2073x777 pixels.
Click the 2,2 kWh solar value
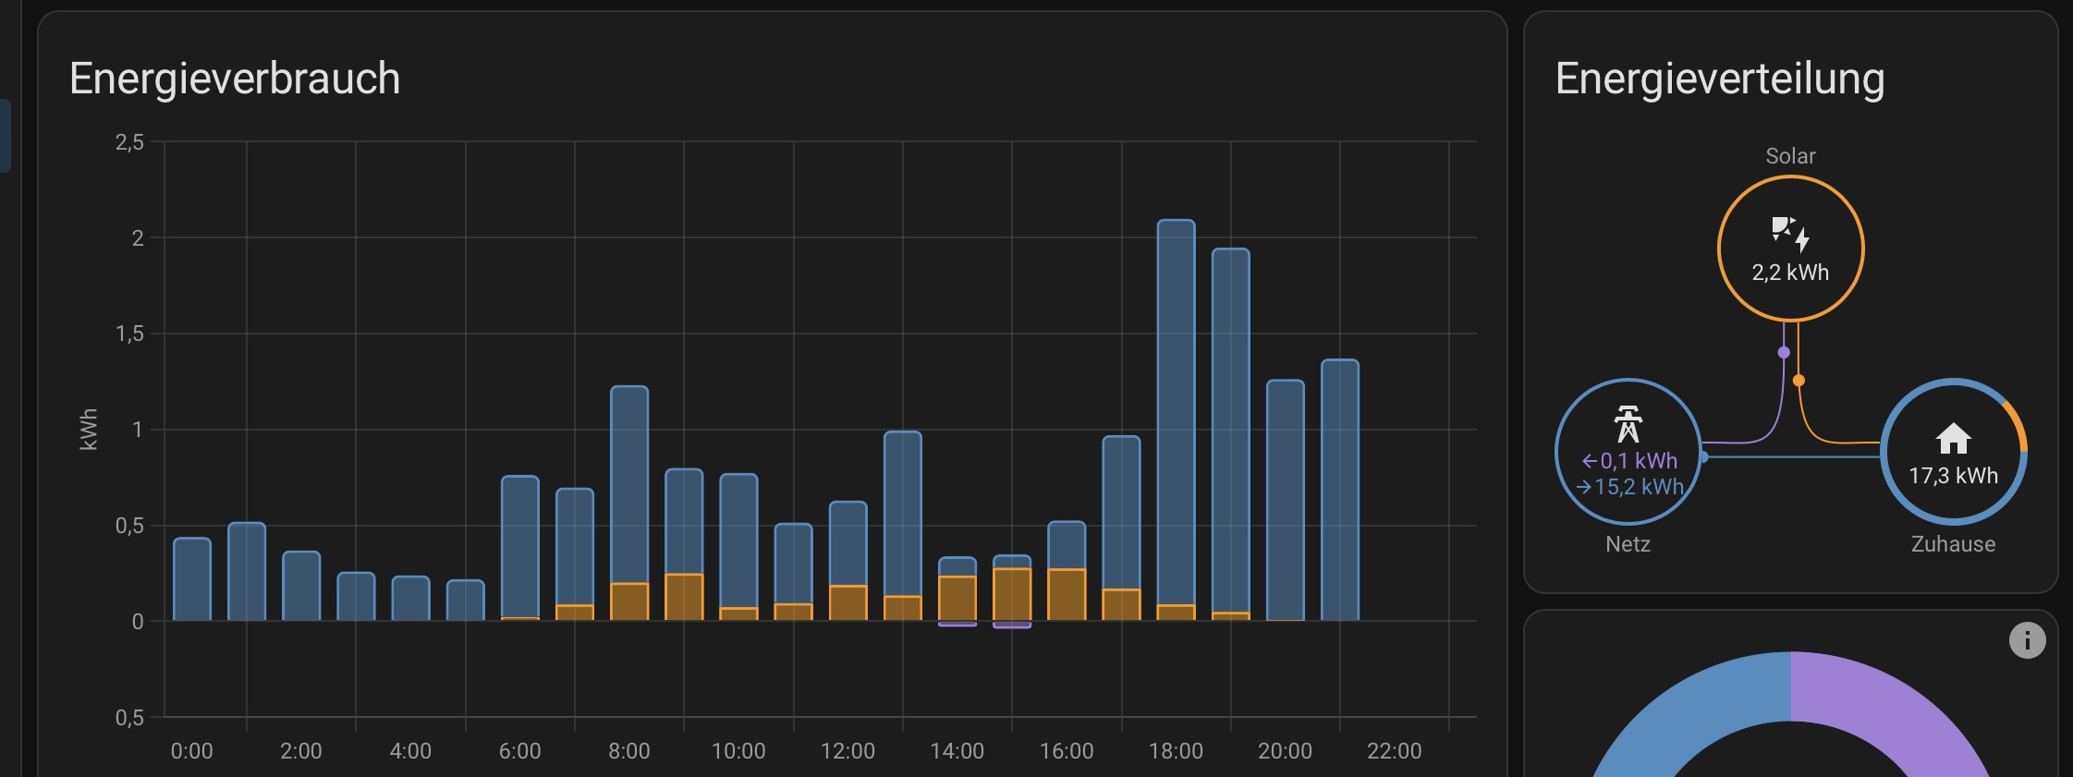point(1790,273)
